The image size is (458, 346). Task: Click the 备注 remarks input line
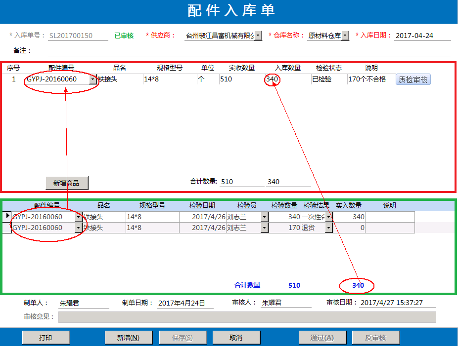point(249,51)
